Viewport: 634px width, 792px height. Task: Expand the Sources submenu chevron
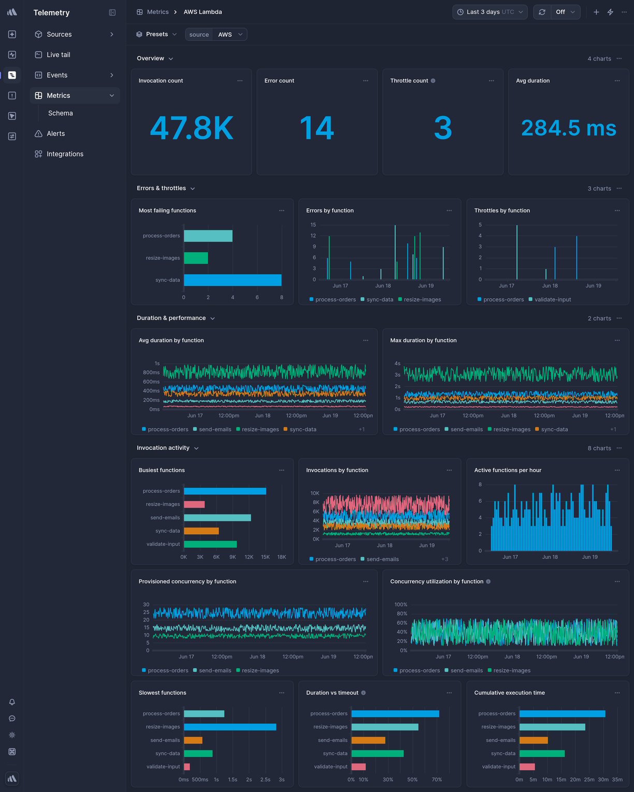point(112,34)
